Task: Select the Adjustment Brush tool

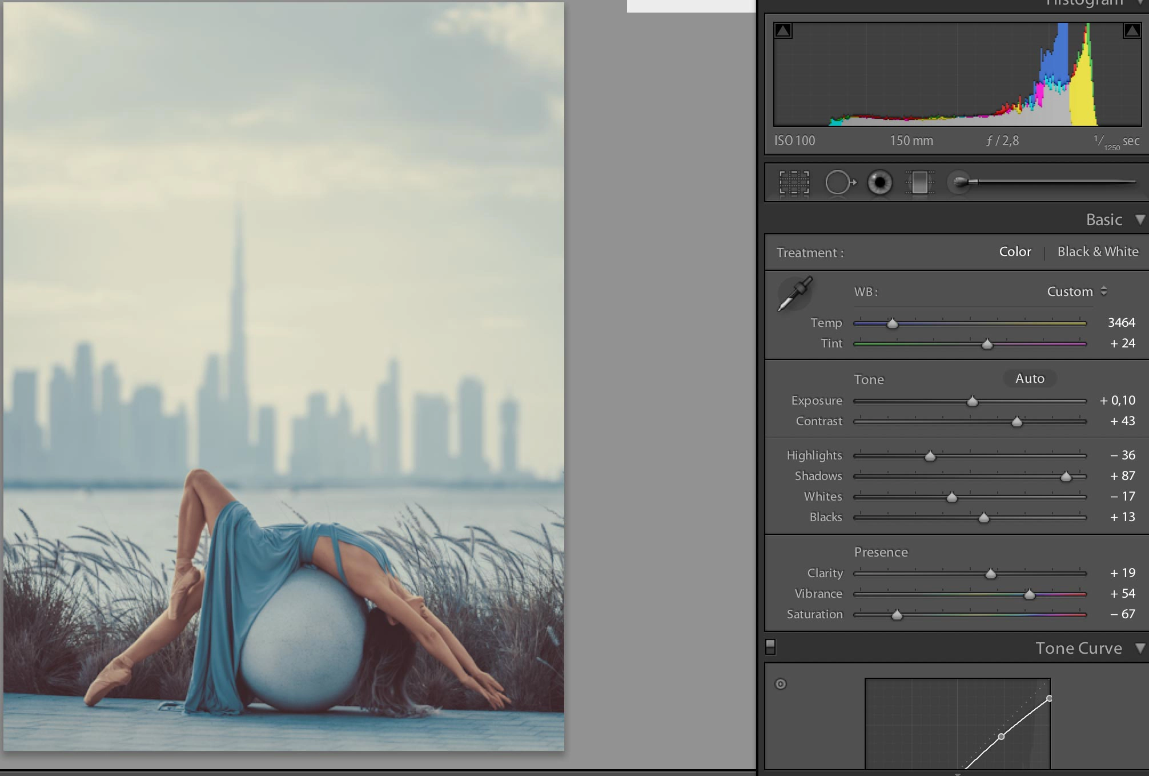Action: (x=1041, y=182)
